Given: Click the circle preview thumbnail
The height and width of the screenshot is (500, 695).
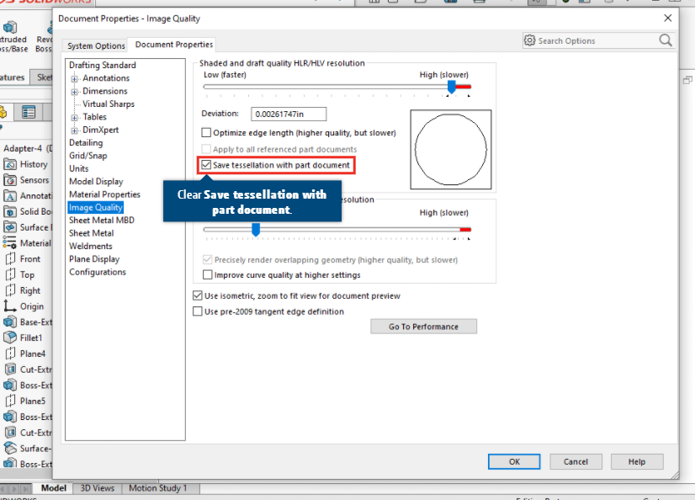Looking at the screenshot, I should coord(451,149).
